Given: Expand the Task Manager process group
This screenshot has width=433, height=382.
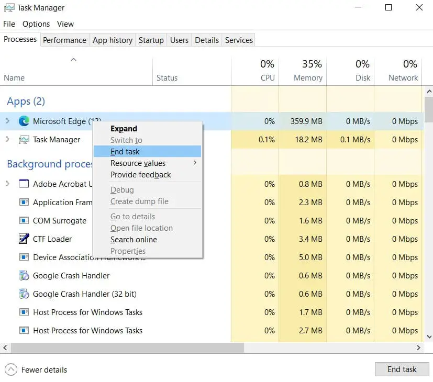Looking at the screenshot, I should coord(7,140).
